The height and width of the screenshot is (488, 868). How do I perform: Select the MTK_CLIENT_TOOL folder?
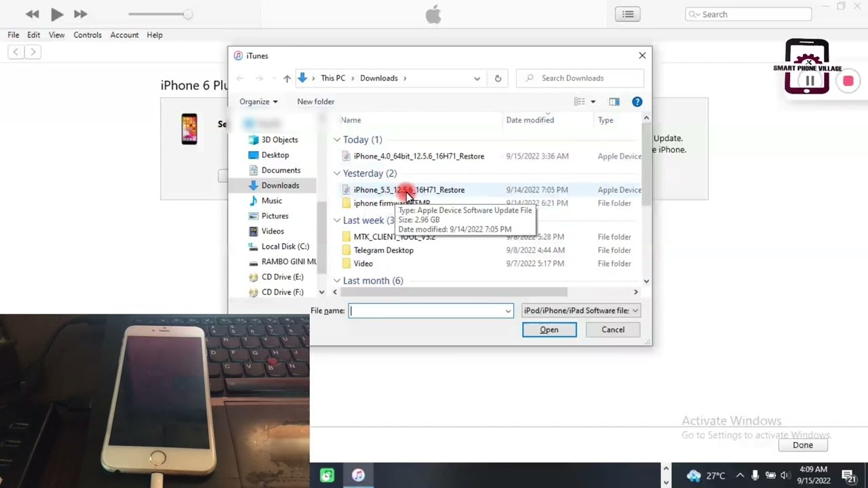click(x=394, y=237)
